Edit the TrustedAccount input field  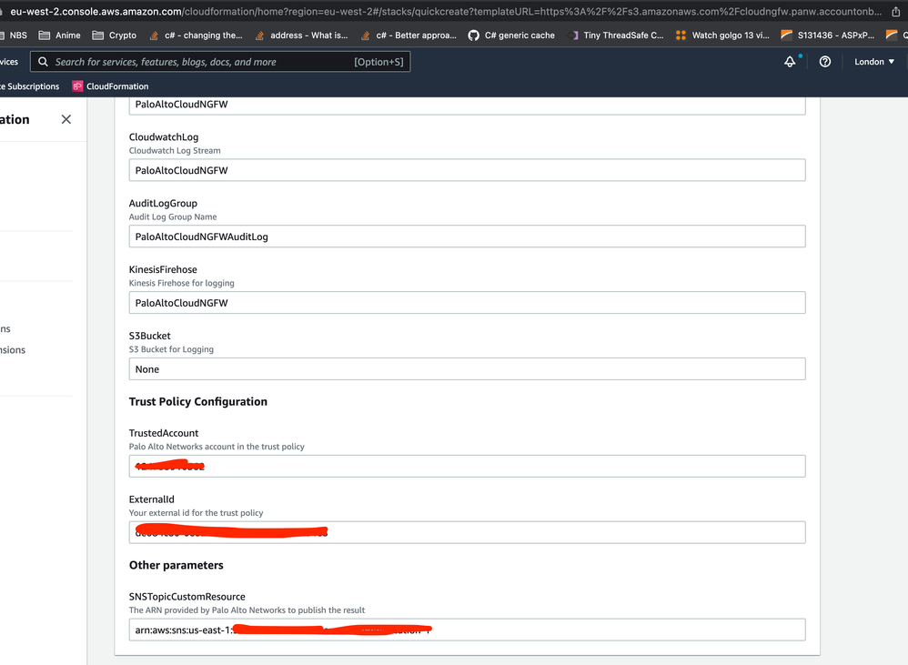click(x=468, y=466)
